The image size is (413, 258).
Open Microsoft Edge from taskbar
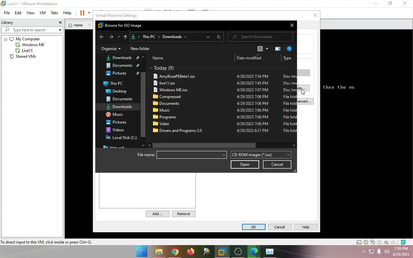[254, 252]
